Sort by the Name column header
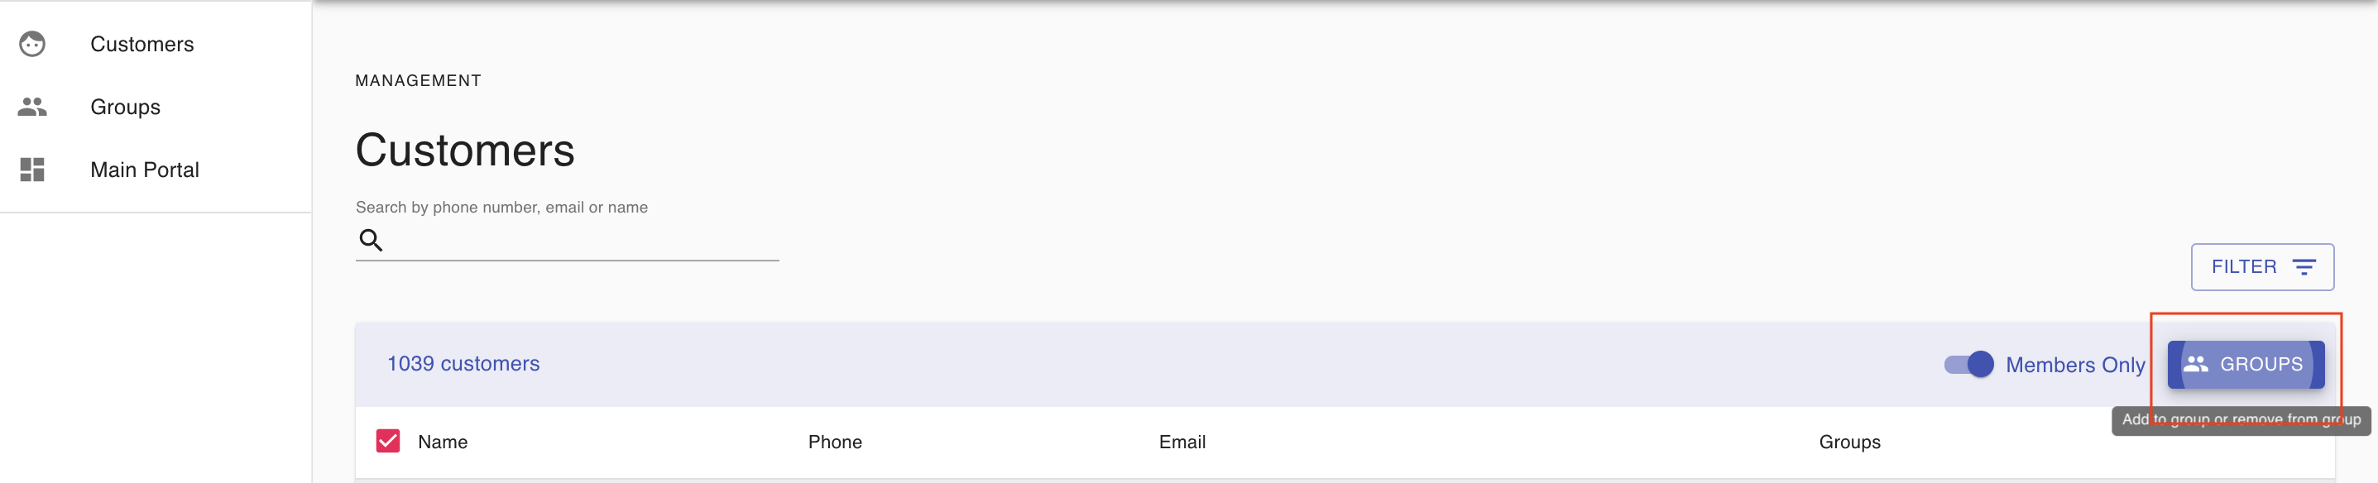 (x=443, y=442)
